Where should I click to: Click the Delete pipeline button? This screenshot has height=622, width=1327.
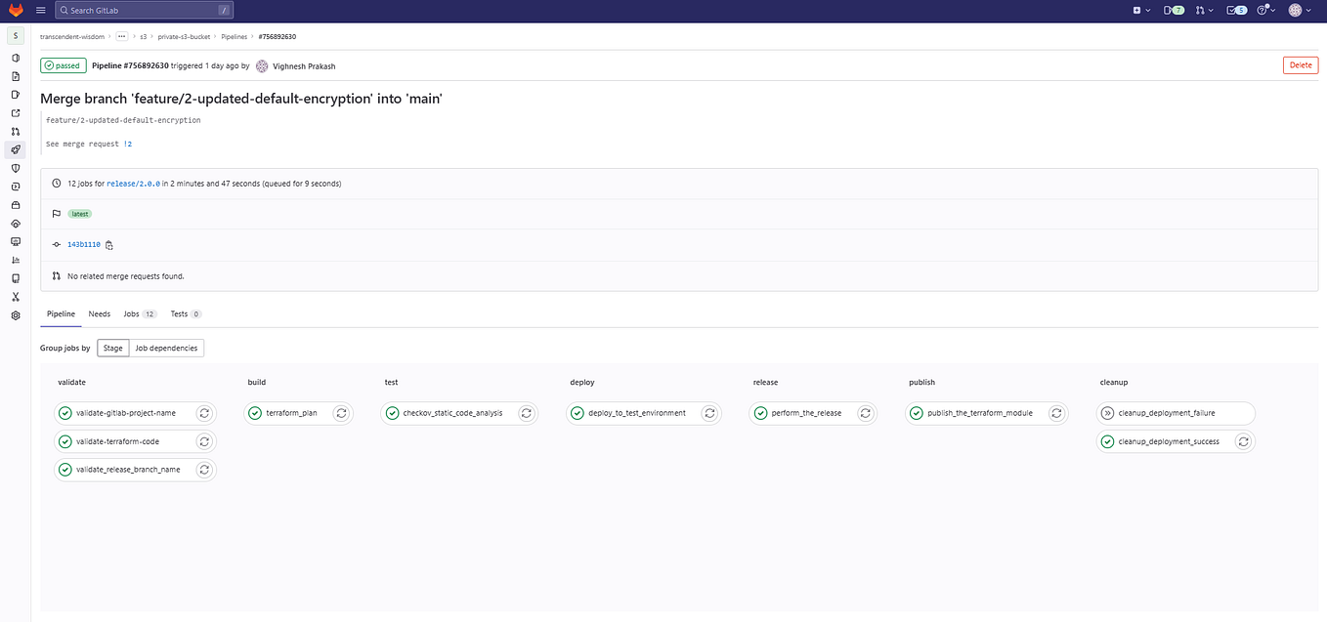click(x=1300, y=64)
